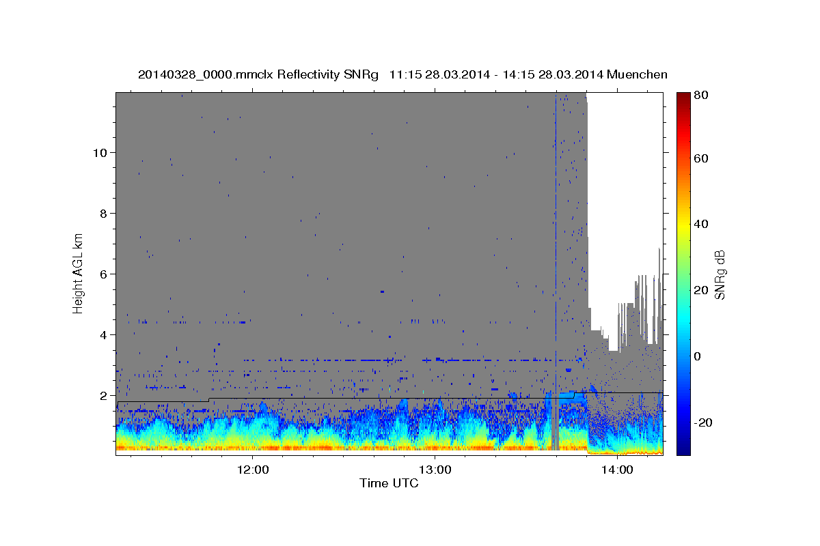820x546 pixels.
Task: Click the height tick label 6
Action: 102,274
